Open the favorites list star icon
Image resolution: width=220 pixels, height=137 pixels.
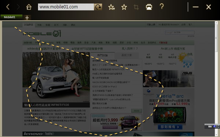124,7
